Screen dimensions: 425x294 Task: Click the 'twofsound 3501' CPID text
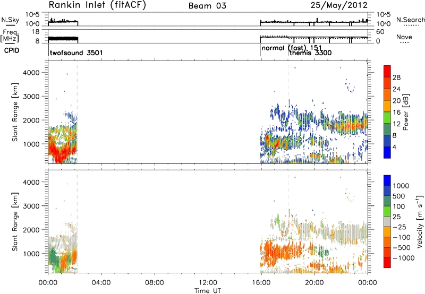[x=76, y=53]
